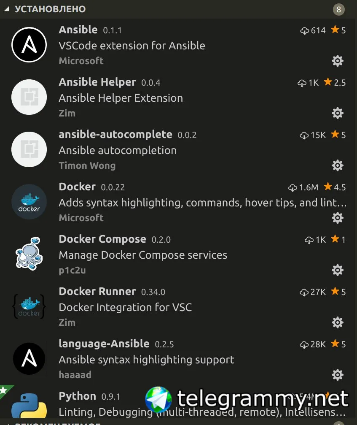The width and height of the screenshot is (357, 425).
Task: Open manage gear for Ansible Helper
Action: tap(337, 113)
